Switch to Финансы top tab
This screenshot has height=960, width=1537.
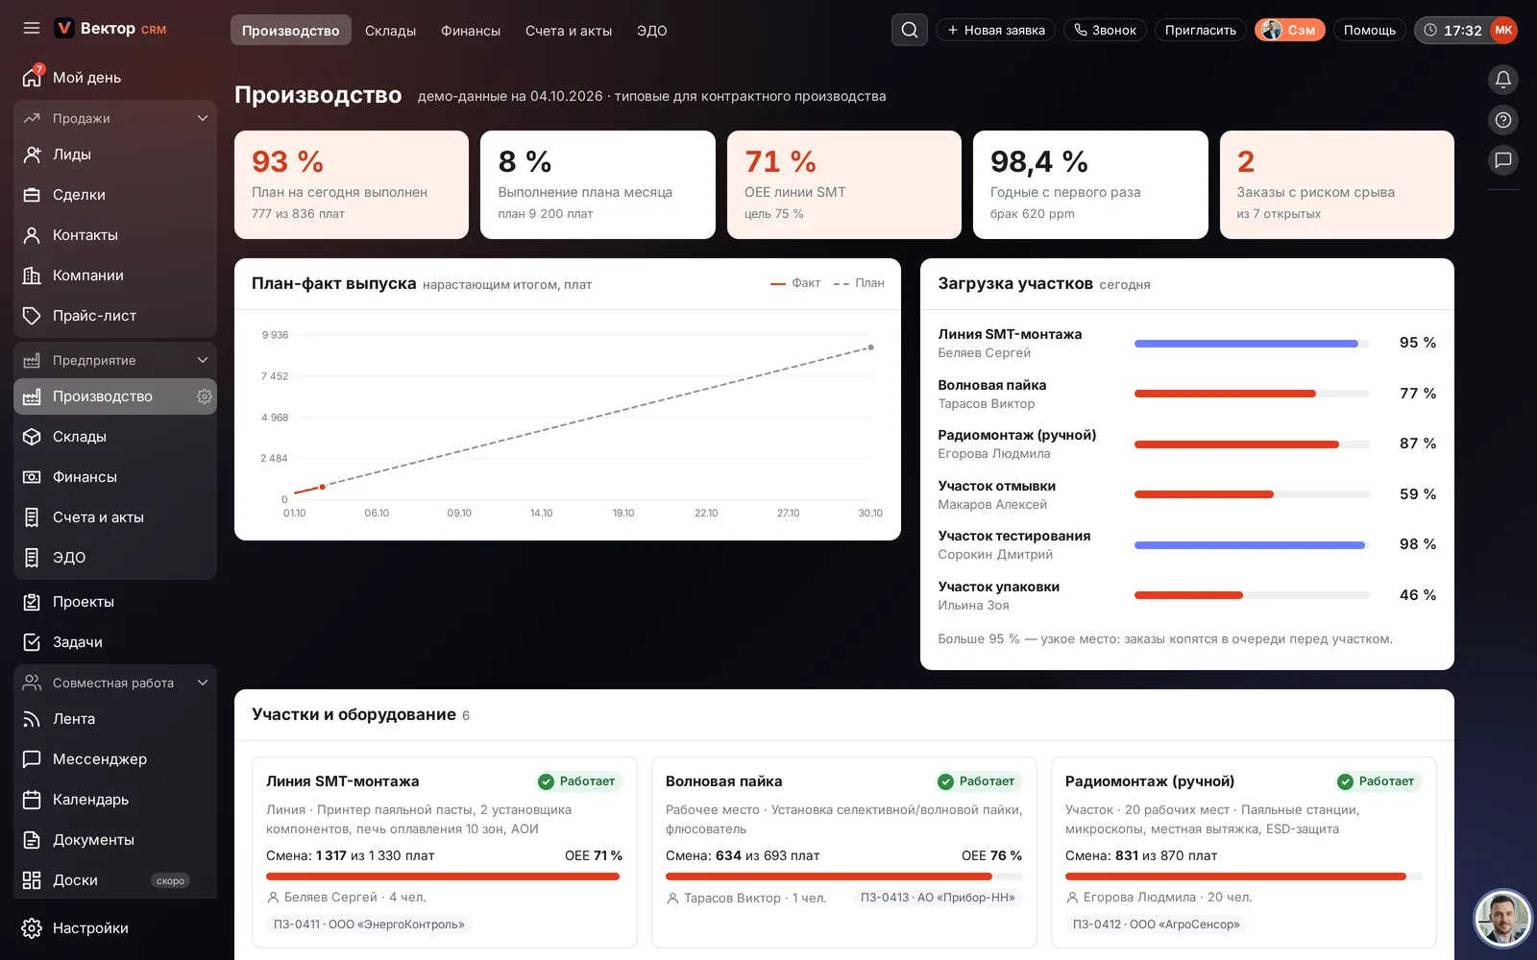click(471, 31)
